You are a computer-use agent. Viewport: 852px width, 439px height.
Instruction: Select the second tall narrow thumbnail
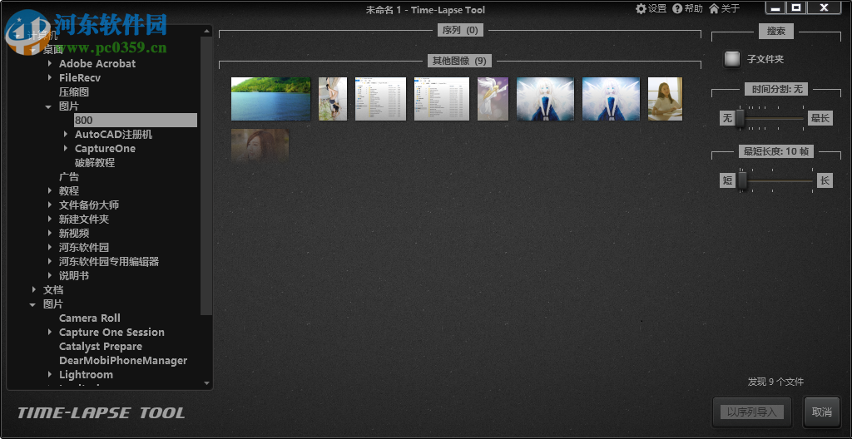pos(333,99)
